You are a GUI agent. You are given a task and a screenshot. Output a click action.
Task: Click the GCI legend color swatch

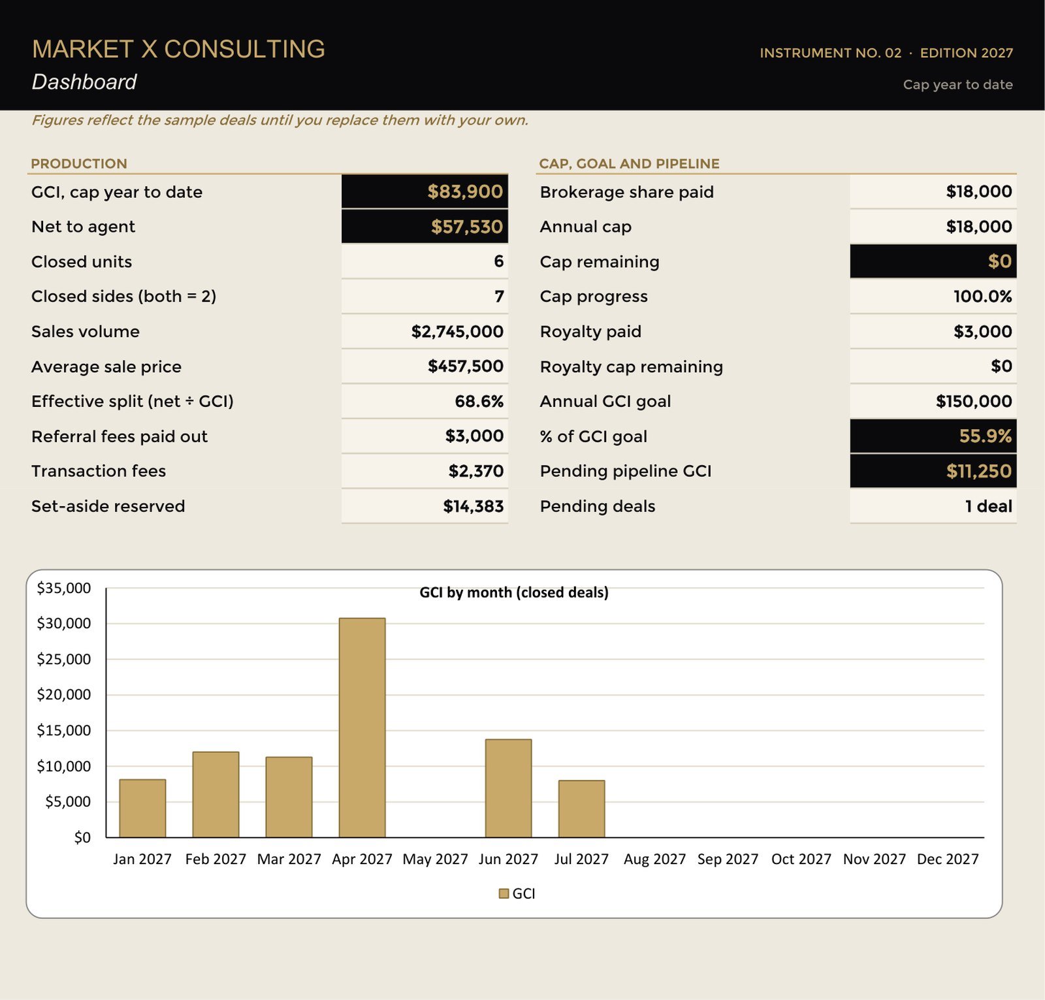[x=504, y=894]
